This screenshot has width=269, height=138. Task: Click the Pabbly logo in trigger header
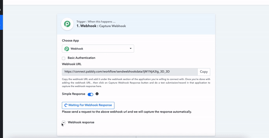point(67,24)
